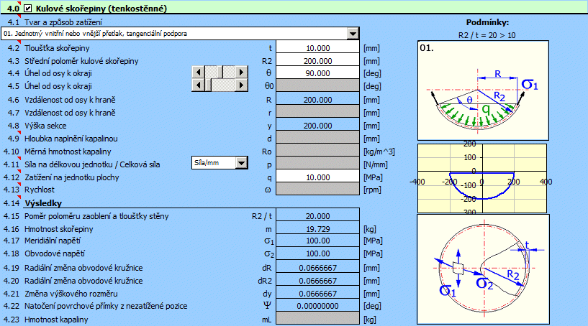
Task: Click the meridional stress σ1 value 100.00
Action: (x=317, y=241)
